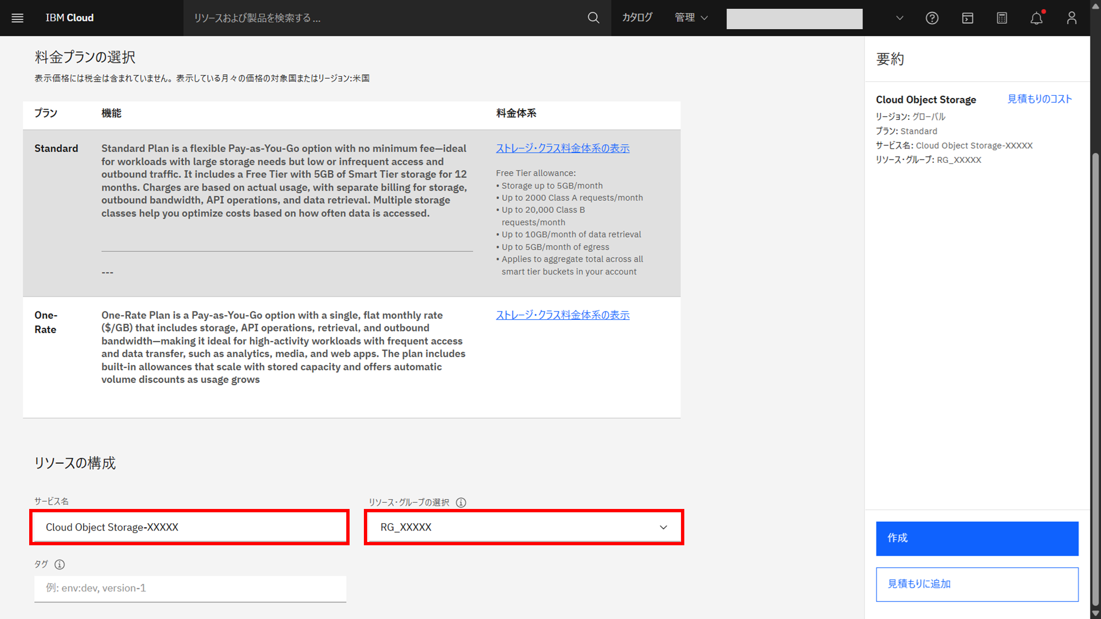Open the hamburger navigation menu

(x=18, y=18)
